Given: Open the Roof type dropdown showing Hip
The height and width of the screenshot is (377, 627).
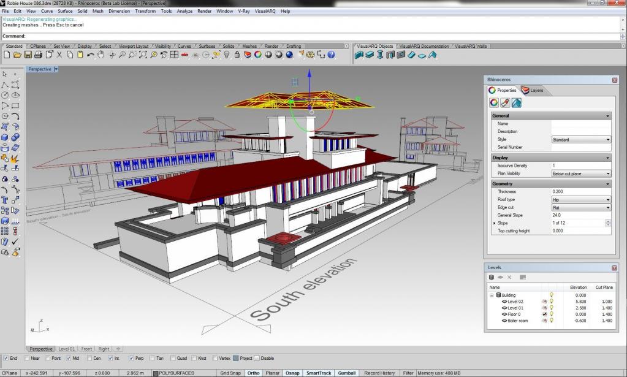Looking at the screenshot, I should tap(581, 199).
